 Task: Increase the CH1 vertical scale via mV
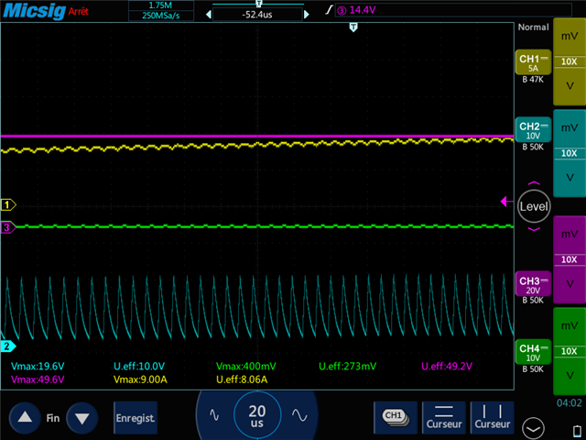click(570, 37)
